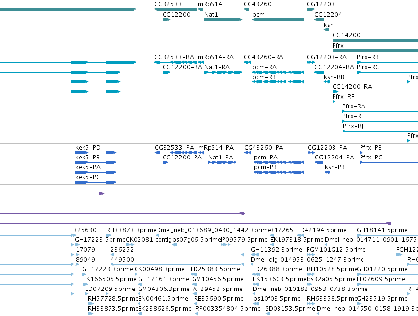This screenshot has height=316, width=418.
Task: Click EST GH18141.5prime
Action: coord(382,230)
